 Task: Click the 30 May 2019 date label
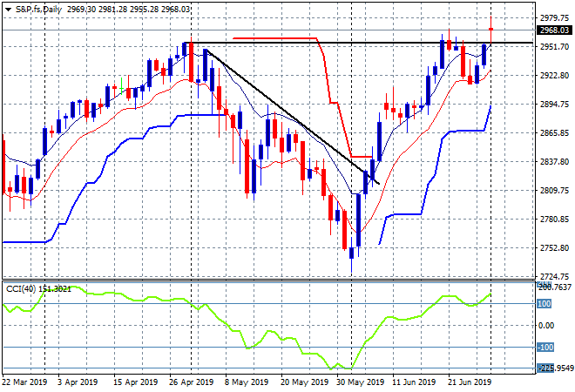[x=360, y=382]
